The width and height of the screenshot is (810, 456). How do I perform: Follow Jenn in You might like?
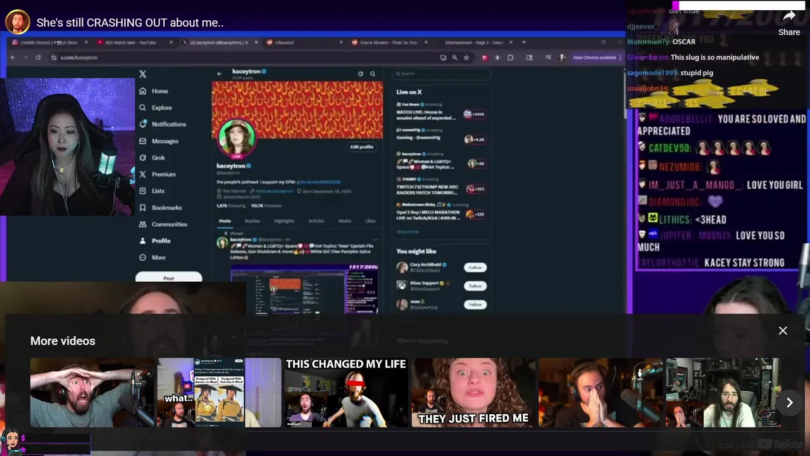[475, 305]
